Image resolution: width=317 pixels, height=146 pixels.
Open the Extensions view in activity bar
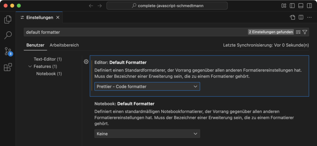point(8,67)
